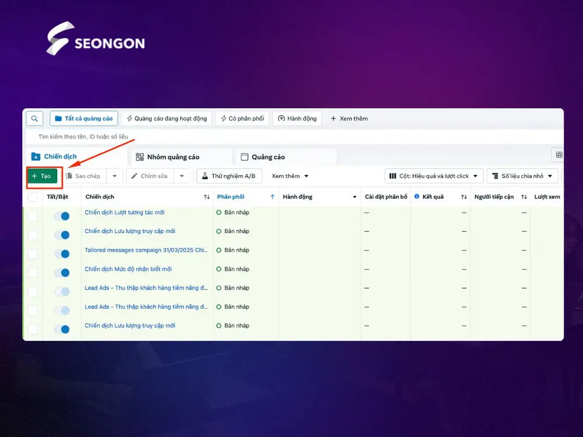Open Chiến dịch Mức độ nhận biết mới link
583x437 pixels.
point(128,269)
